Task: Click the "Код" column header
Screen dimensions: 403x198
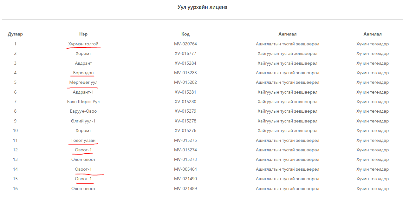Action: [x=185, y=34]
